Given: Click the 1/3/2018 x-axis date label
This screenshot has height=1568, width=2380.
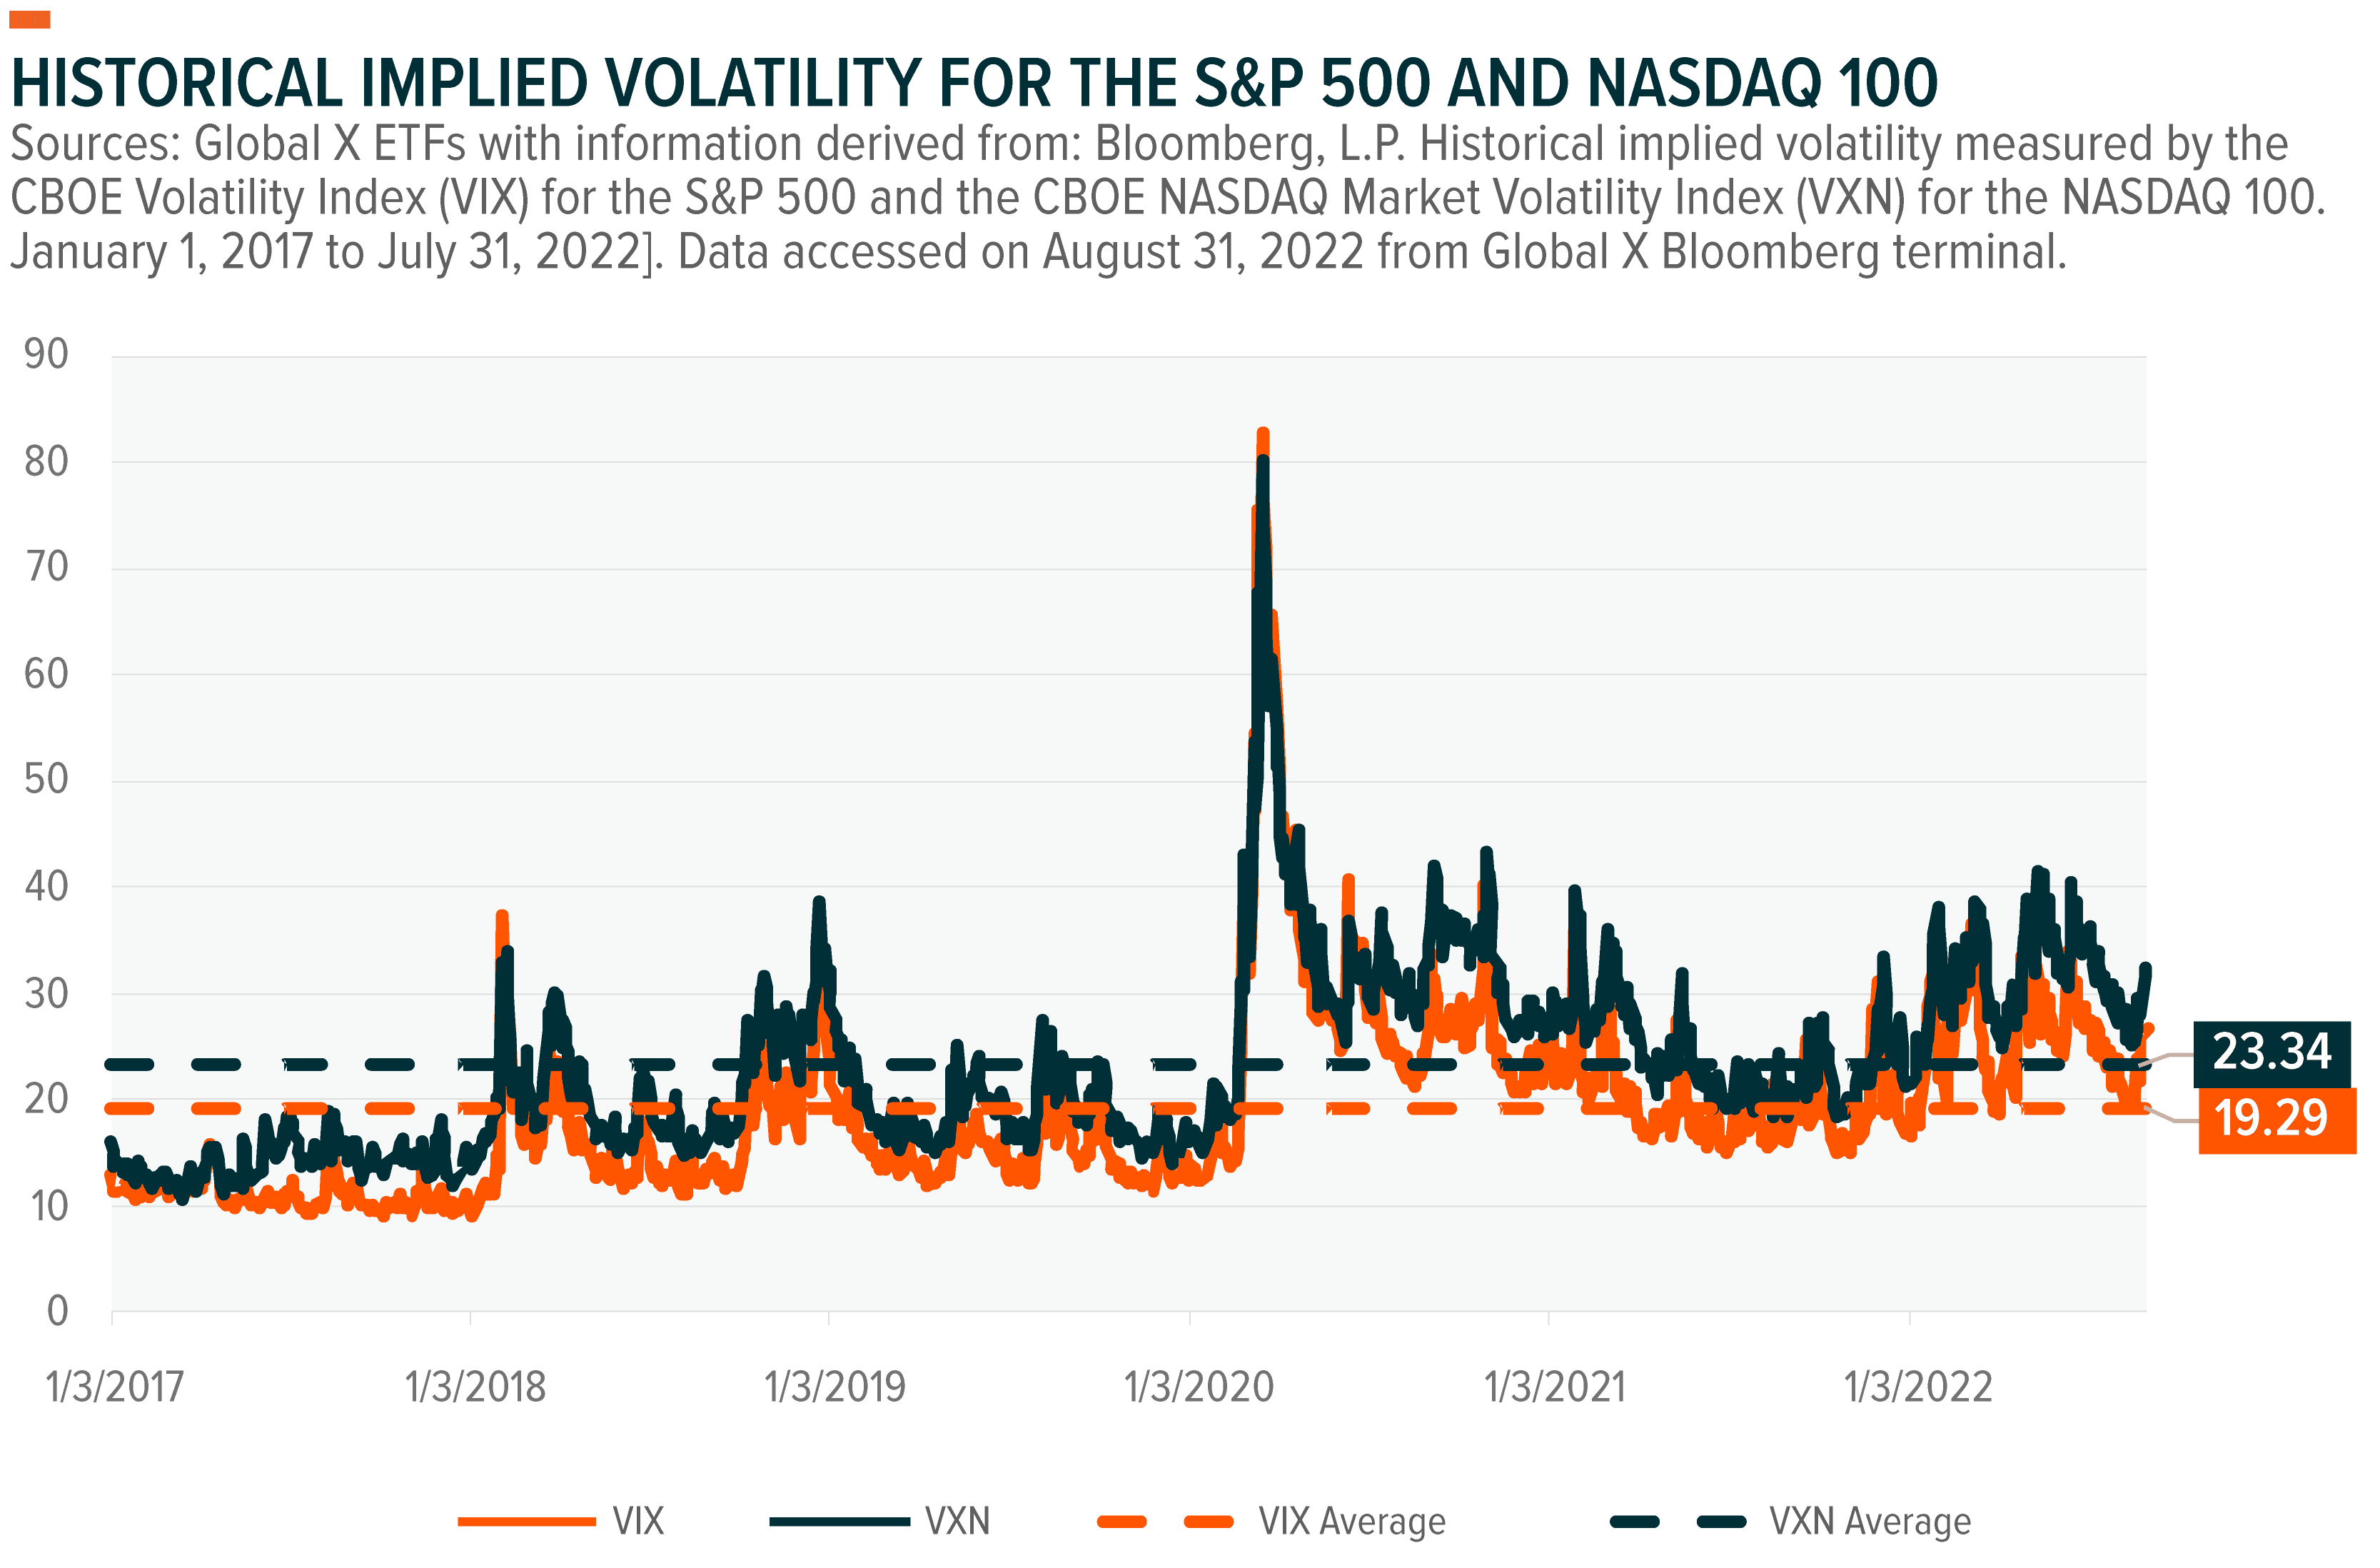Looking at the screenshot, I should [475, 1387].
